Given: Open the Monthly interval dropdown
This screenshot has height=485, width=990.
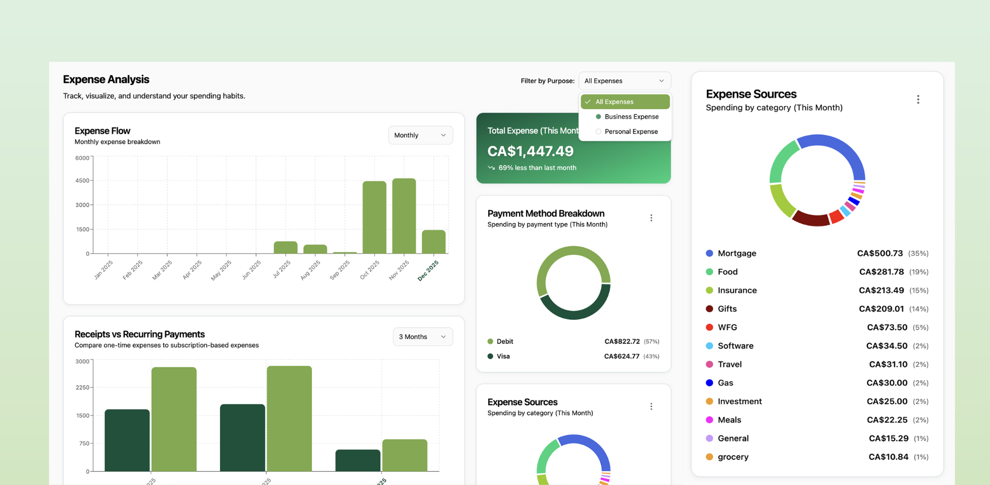Looking at the screenshot, I should tap(420, 135).
